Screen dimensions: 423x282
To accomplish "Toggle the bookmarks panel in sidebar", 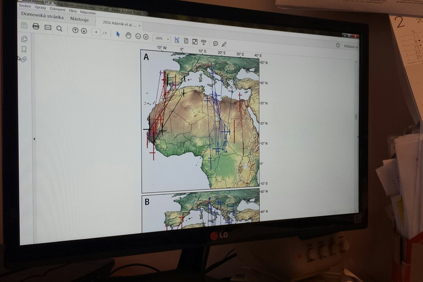I will (x=24, y=49).
